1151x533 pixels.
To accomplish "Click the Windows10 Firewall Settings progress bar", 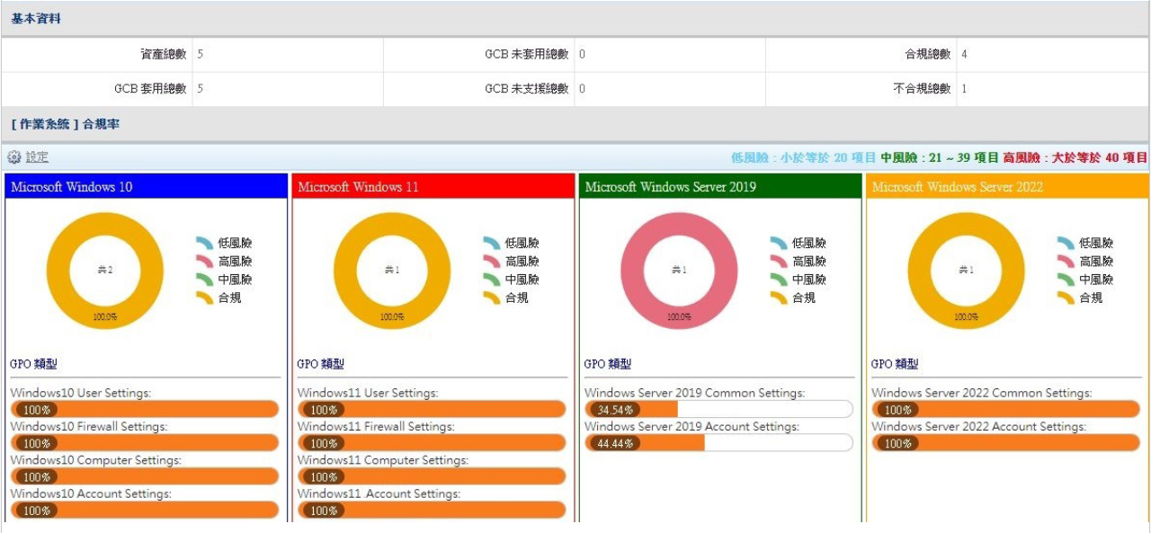I will [x=145, y=443].
